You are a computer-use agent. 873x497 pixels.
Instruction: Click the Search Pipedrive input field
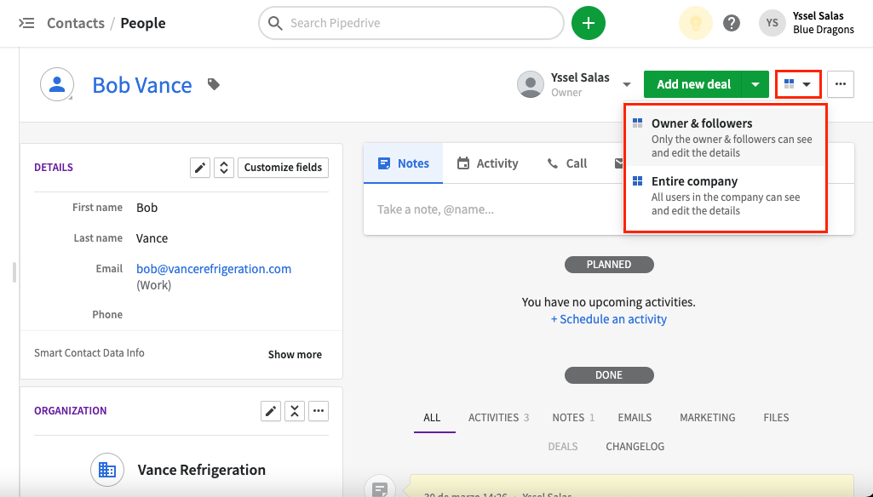(411, 23)
